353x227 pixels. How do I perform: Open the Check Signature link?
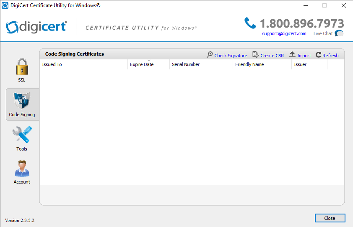click(231, 56)
